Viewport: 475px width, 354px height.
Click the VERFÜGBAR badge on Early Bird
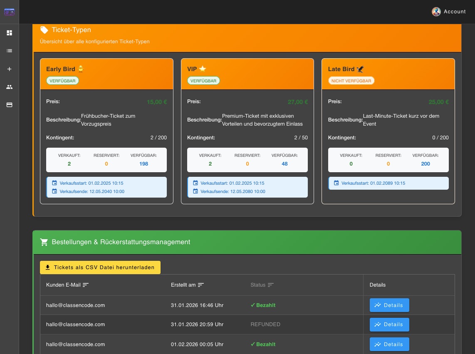click(62, 81)
